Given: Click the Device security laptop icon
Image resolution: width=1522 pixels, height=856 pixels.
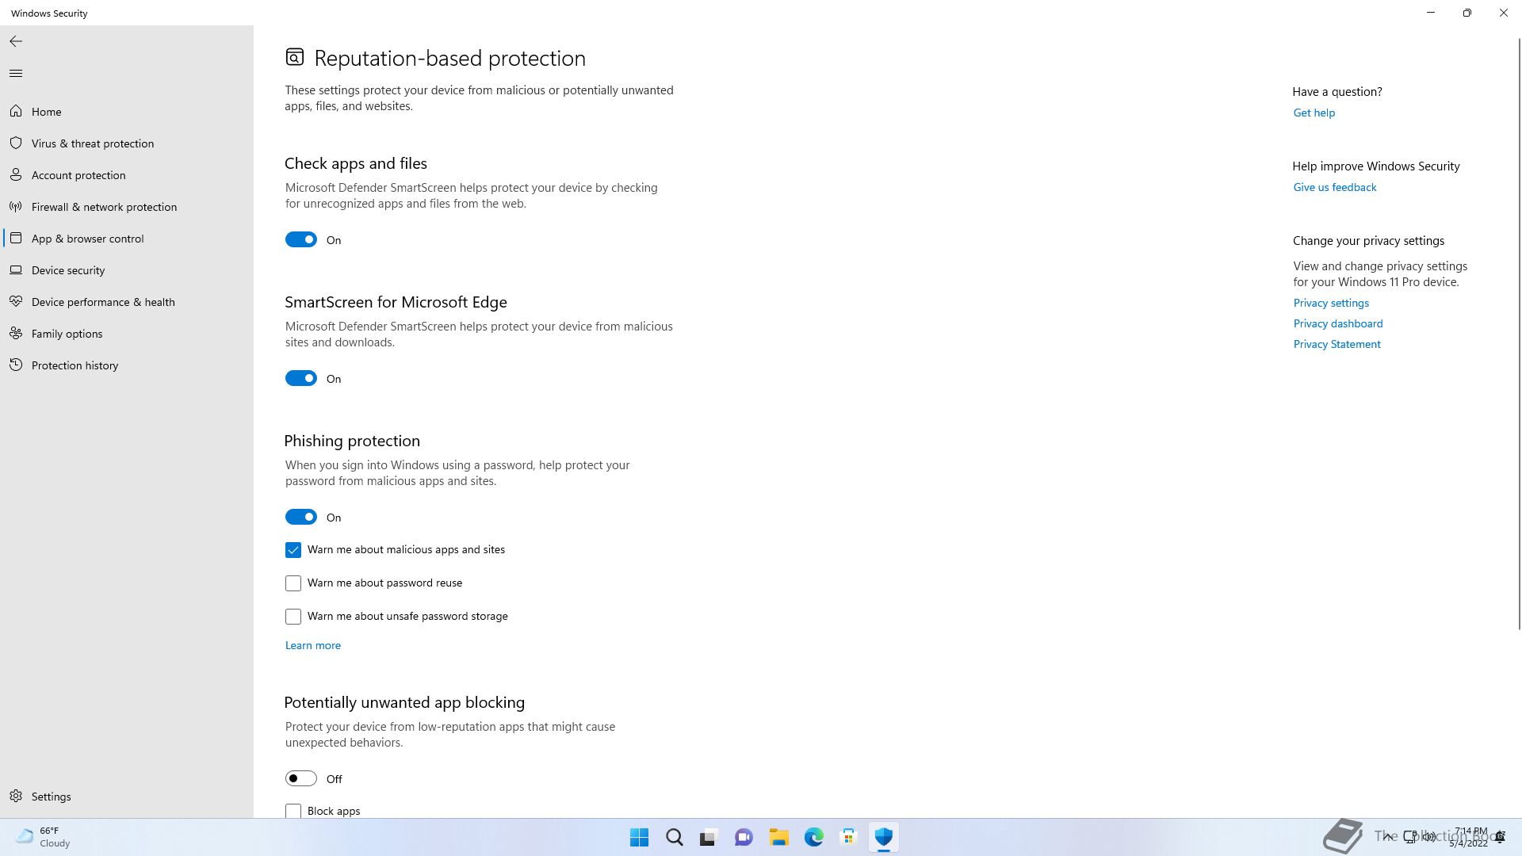Looking at the screenshot, I should tap(16, 270).
